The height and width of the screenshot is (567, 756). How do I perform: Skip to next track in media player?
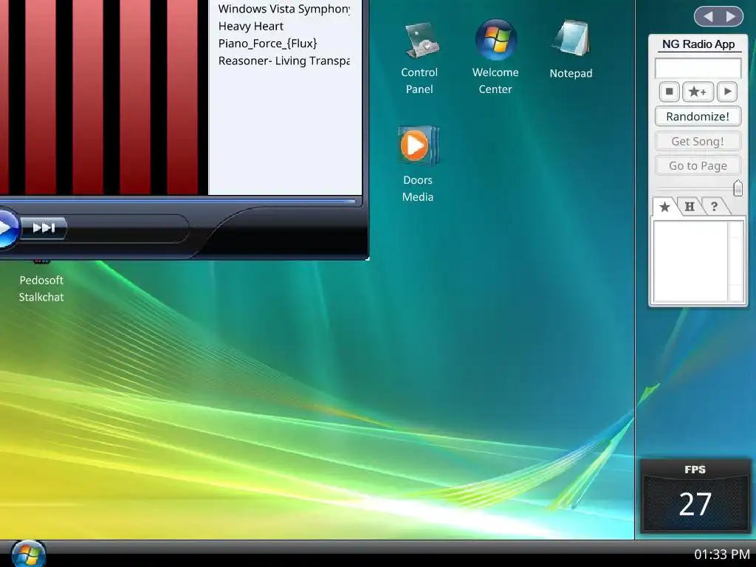43,227
